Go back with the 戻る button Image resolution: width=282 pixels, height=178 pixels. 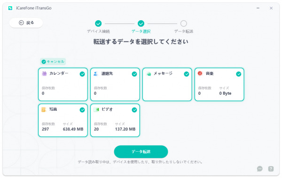coord(26,23)
